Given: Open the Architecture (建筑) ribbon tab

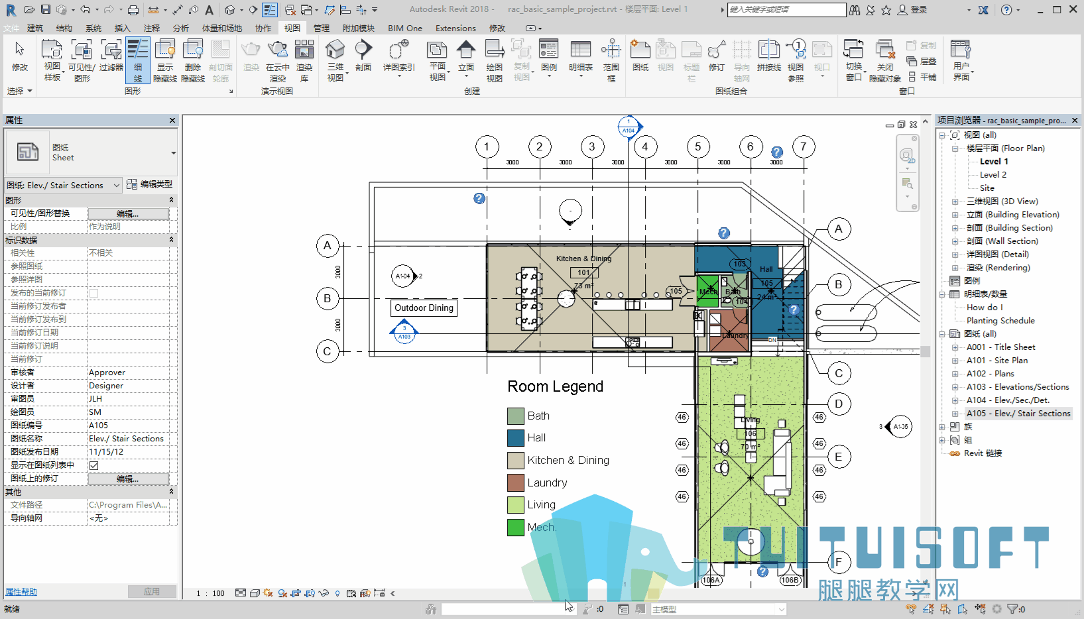Looking at the screenshot, I should 35,28.
